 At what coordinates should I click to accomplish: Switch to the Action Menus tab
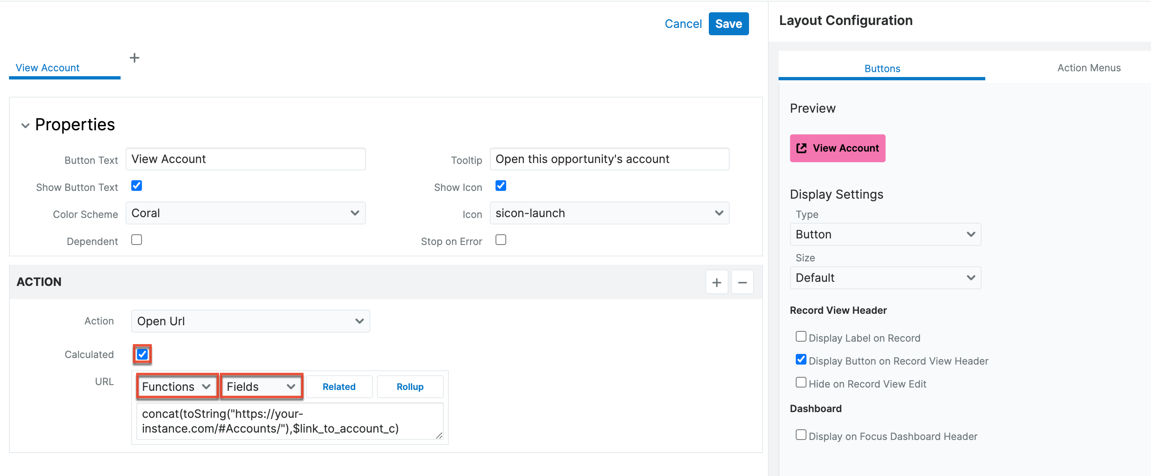[1089, 68]
